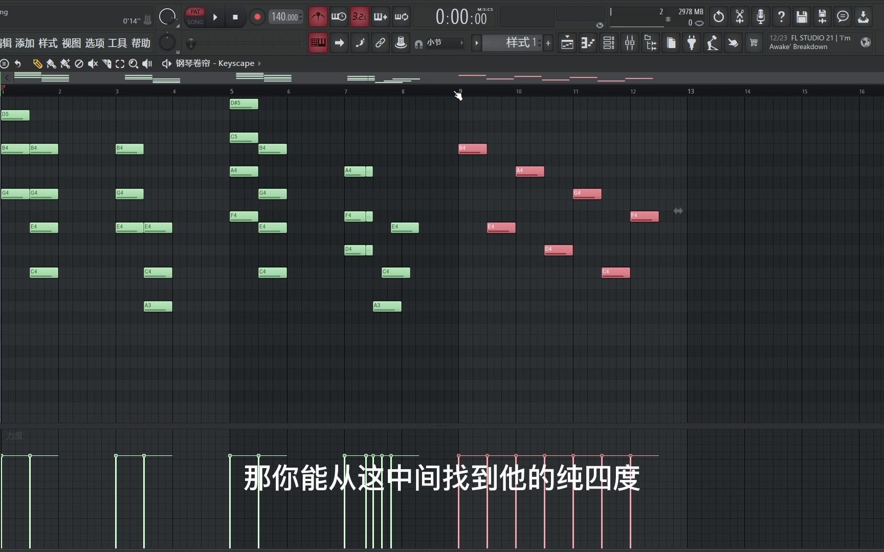Open the Playlist window icon
Screen dimensions: 884x552
click(x=567, y=43)
